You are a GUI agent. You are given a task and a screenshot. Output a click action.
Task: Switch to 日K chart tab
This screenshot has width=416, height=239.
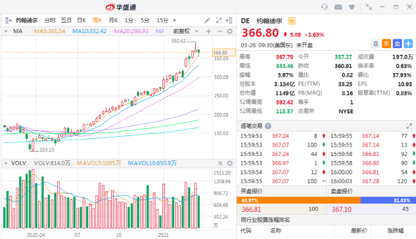point(82,20)
